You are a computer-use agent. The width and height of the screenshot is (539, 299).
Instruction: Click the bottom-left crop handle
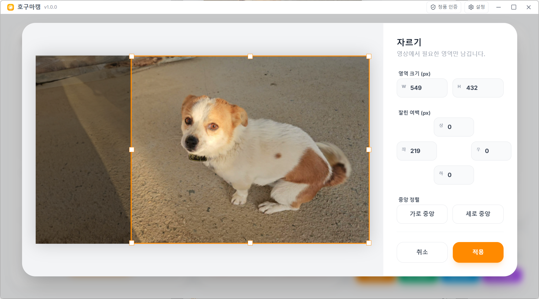[132, 243]
